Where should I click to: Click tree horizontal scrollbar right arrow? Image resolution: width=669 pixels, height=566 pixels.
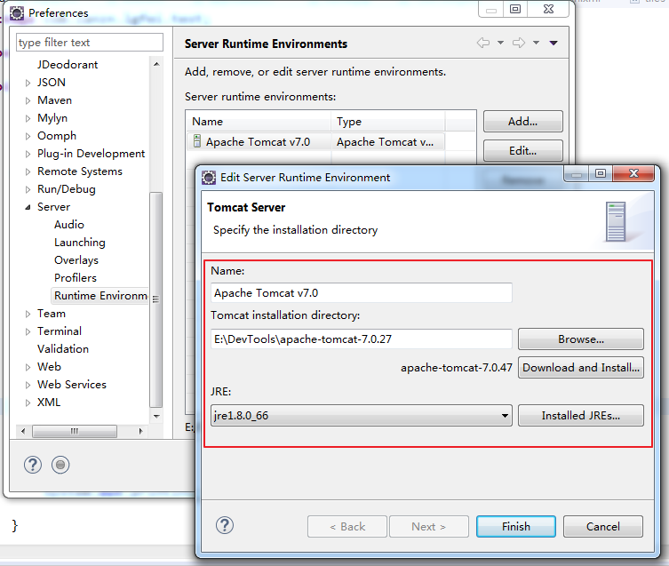point(140,431)
